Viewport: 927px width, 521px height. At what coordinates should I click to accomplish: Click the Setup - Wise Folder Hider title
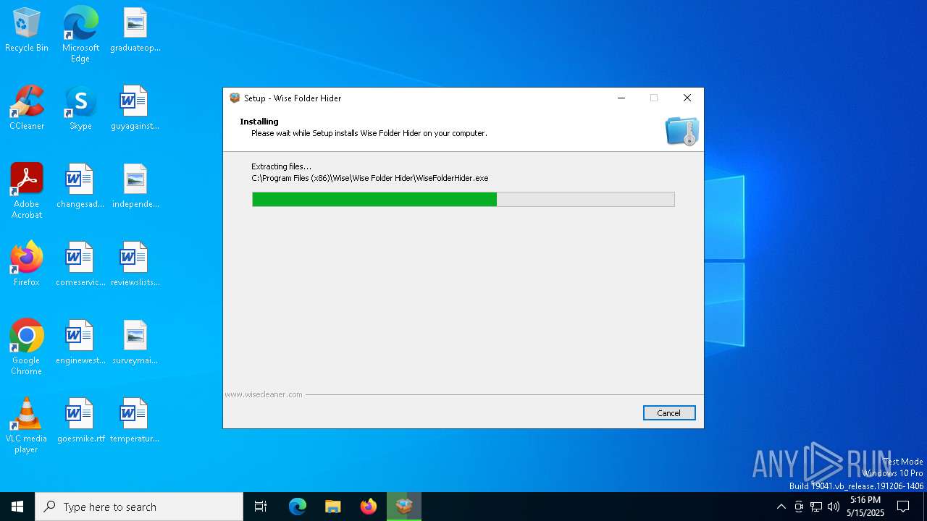(x=293, y=98)
